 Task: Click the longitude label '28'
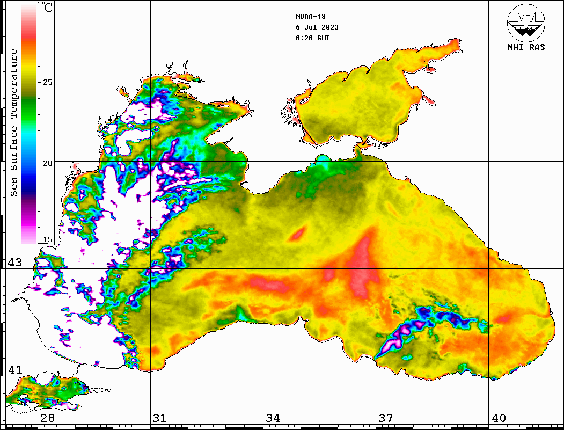point(47,418)
